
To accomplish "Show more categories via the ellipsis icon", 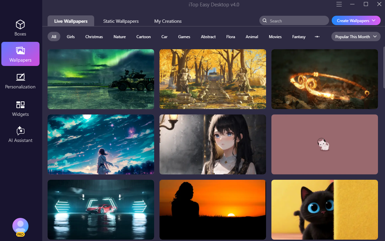I will coord(317,37).
